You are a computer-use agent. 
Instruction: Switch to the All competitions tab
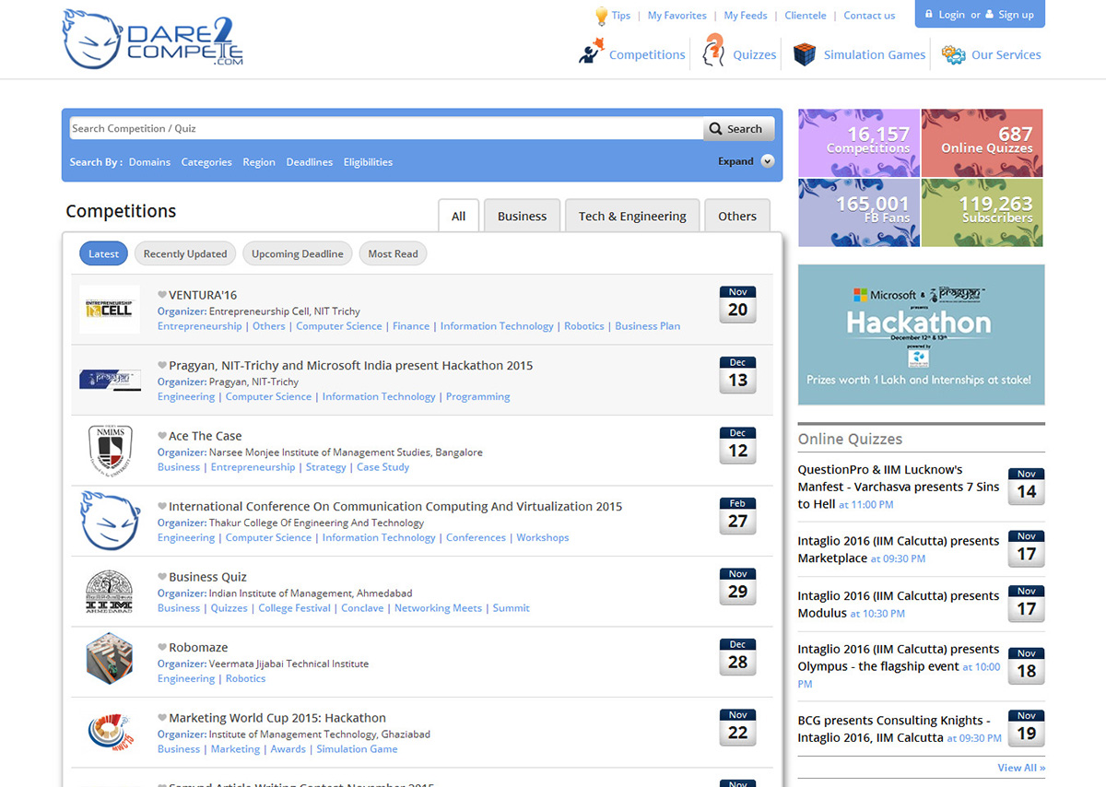click(459, 216)
